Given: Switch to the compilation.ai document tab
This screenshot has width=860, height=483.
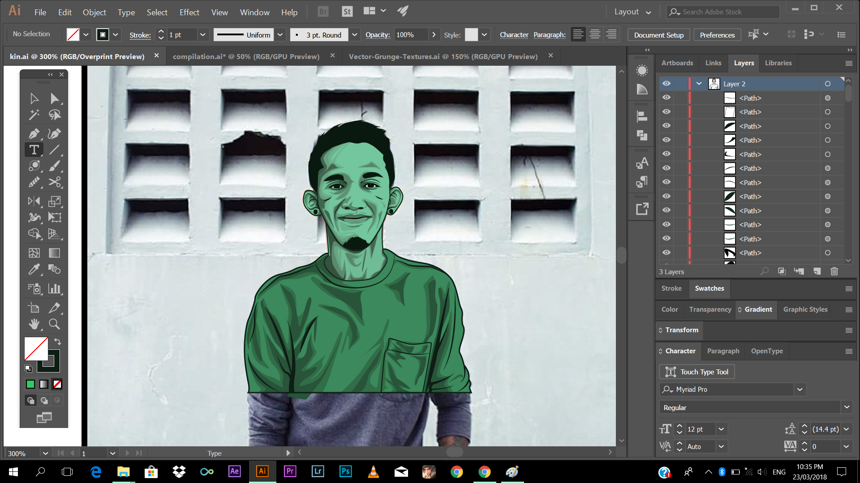Looking at the screenshot, I should (246, 56).
